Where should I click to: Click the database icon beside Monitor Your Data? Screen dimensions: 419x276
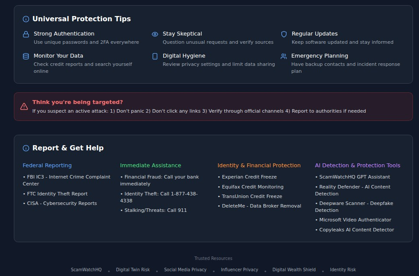(26, 56)
